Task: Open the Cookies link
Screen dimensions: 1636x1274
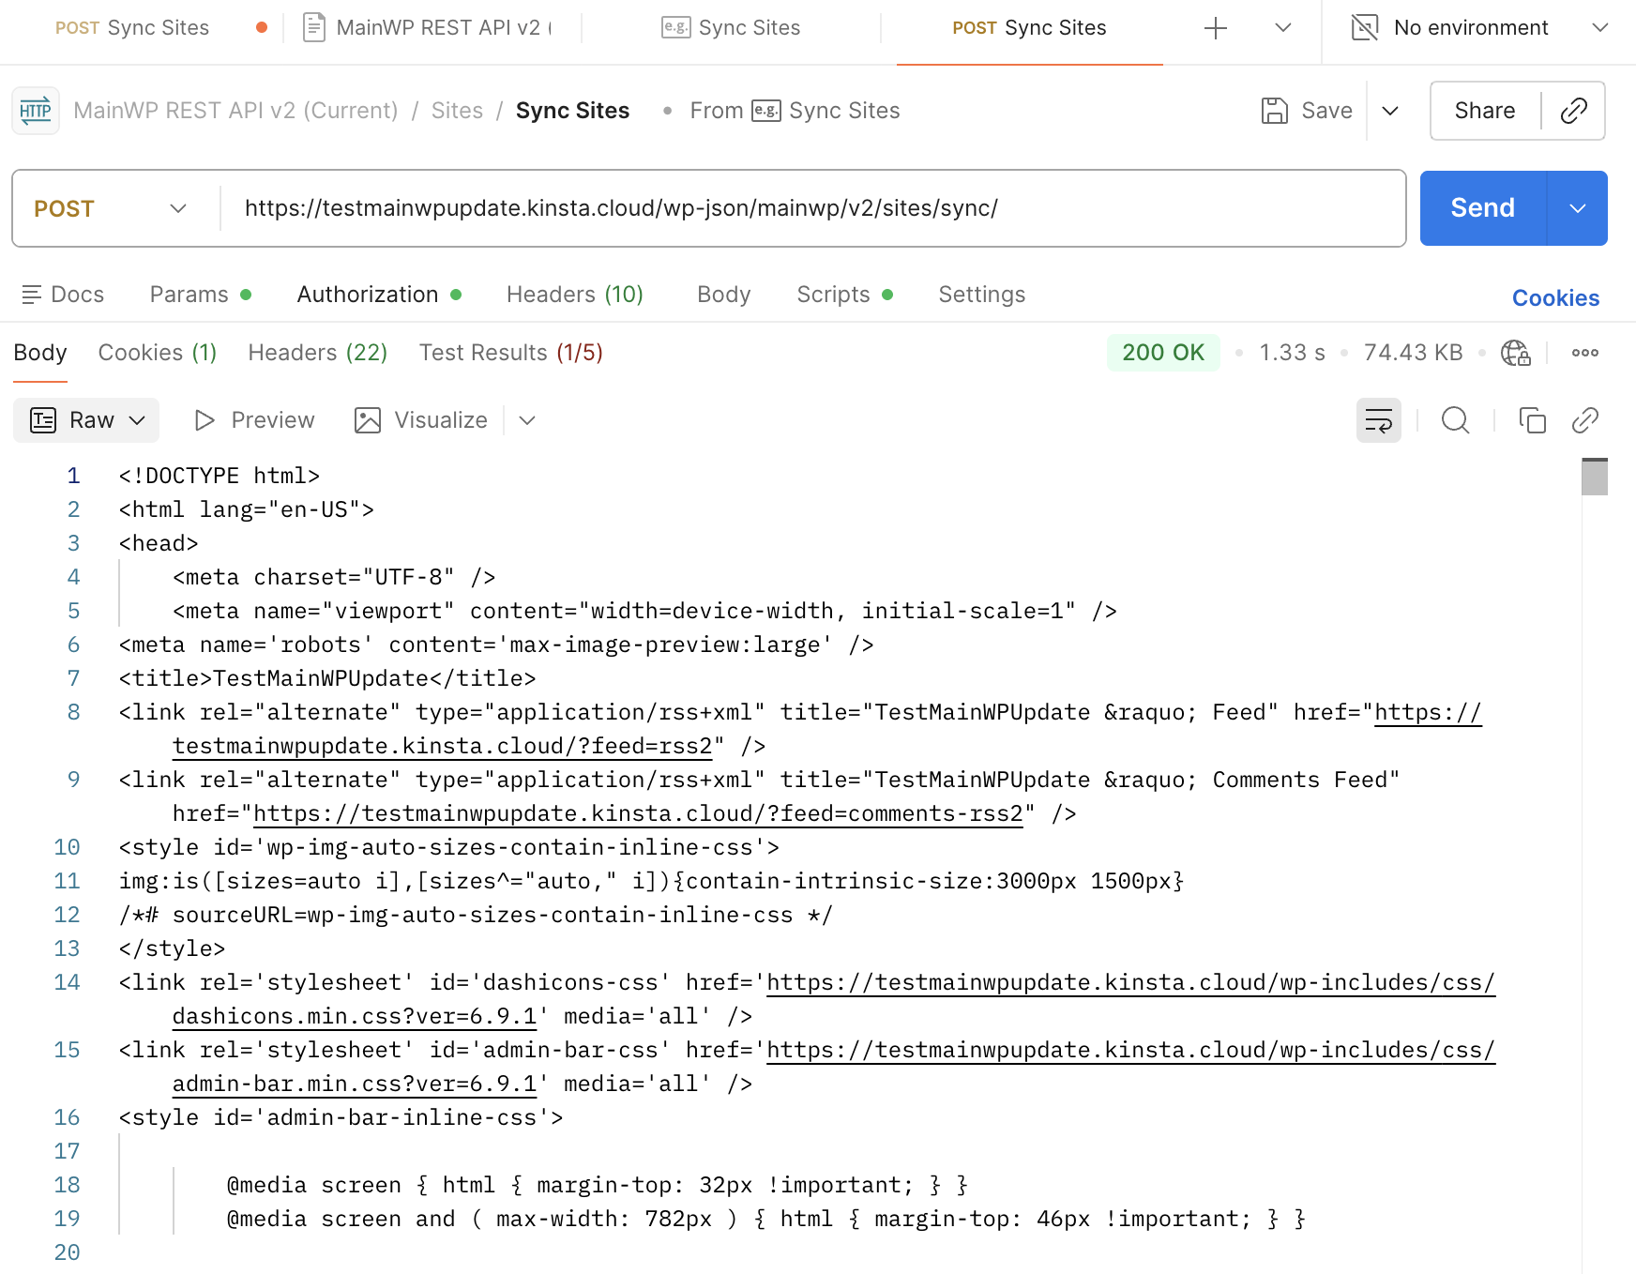Action: pos(1554,298)
